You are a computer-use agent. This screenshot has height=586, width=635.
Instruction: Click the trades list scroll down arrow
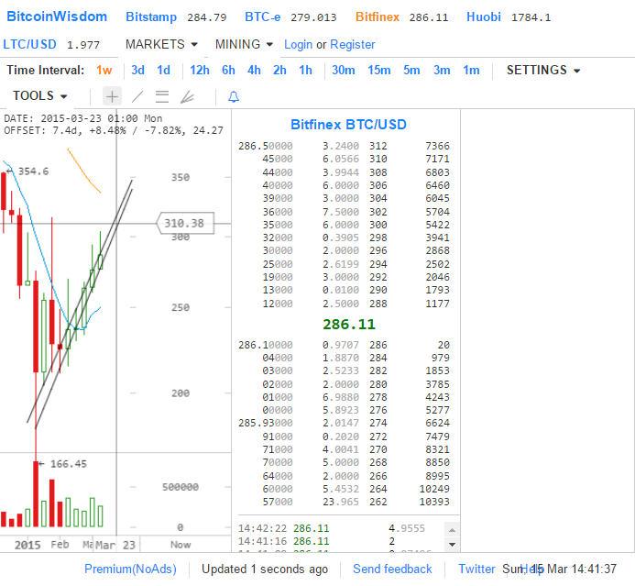coord(452,544)
